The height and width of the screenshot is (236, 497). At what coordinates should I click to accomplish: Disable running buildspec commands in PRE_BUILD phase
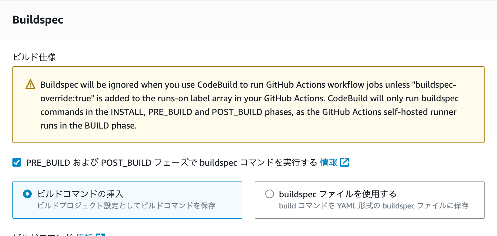16,162
